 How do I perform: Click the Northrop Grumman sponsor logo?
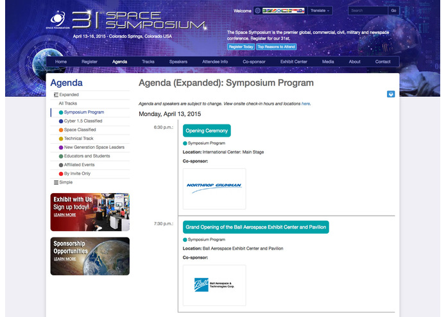point(214,189)
